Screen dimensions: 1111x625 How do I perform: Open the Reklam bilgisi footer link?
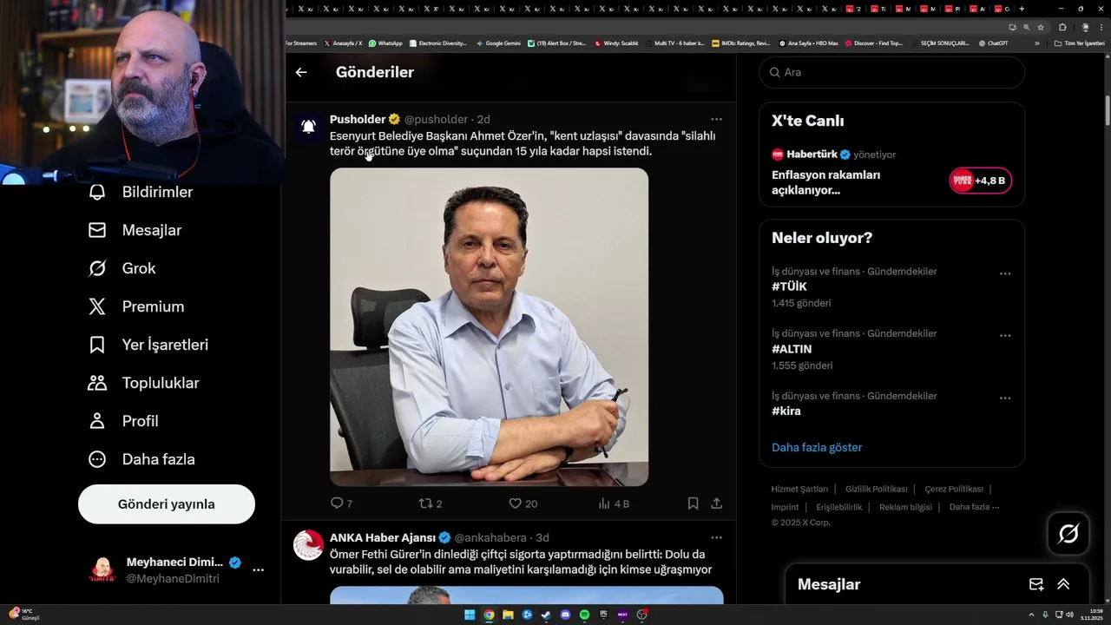905,507
